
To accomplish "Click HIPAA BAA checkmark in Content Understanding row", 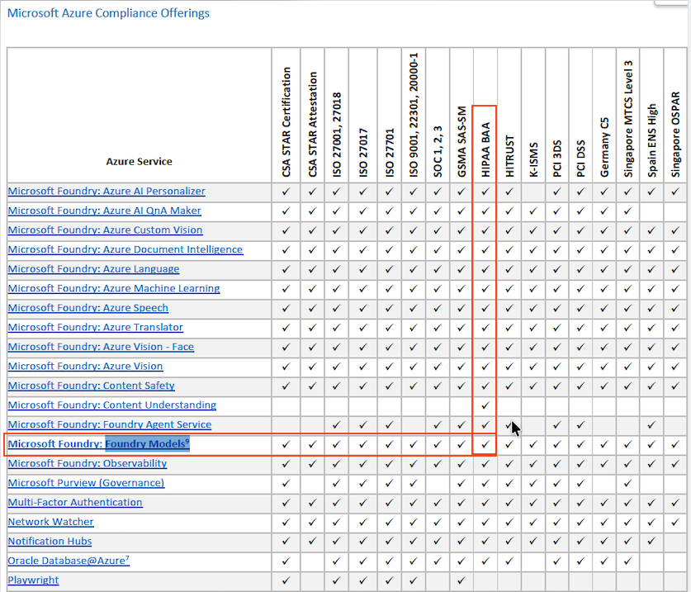I will click(485, 405).
